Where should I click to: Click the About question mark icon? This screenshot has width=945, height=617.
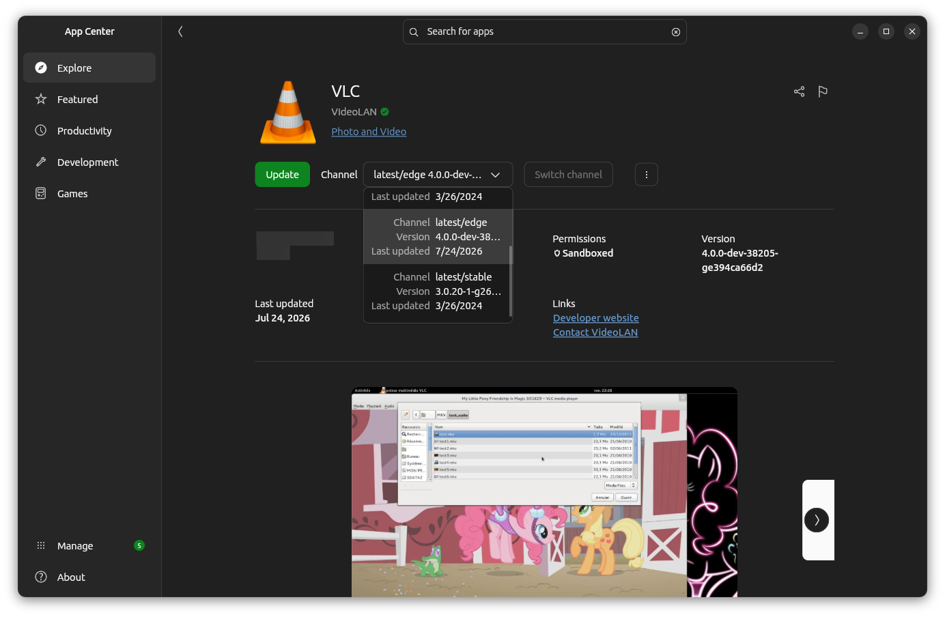tap(41, 577)
